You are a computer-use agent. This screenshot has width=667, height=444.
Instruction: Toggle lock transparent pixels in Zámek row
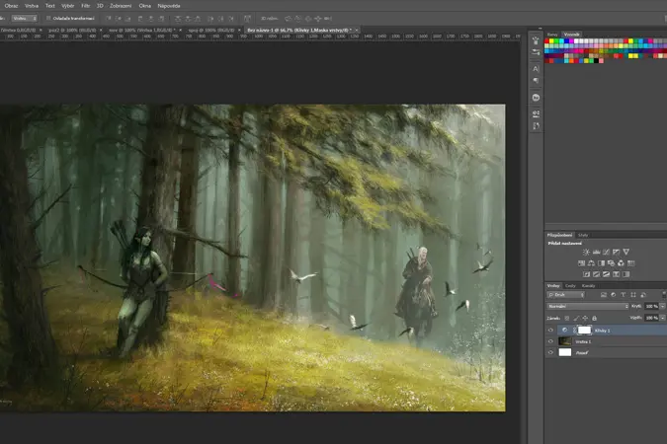click(567, 319)
